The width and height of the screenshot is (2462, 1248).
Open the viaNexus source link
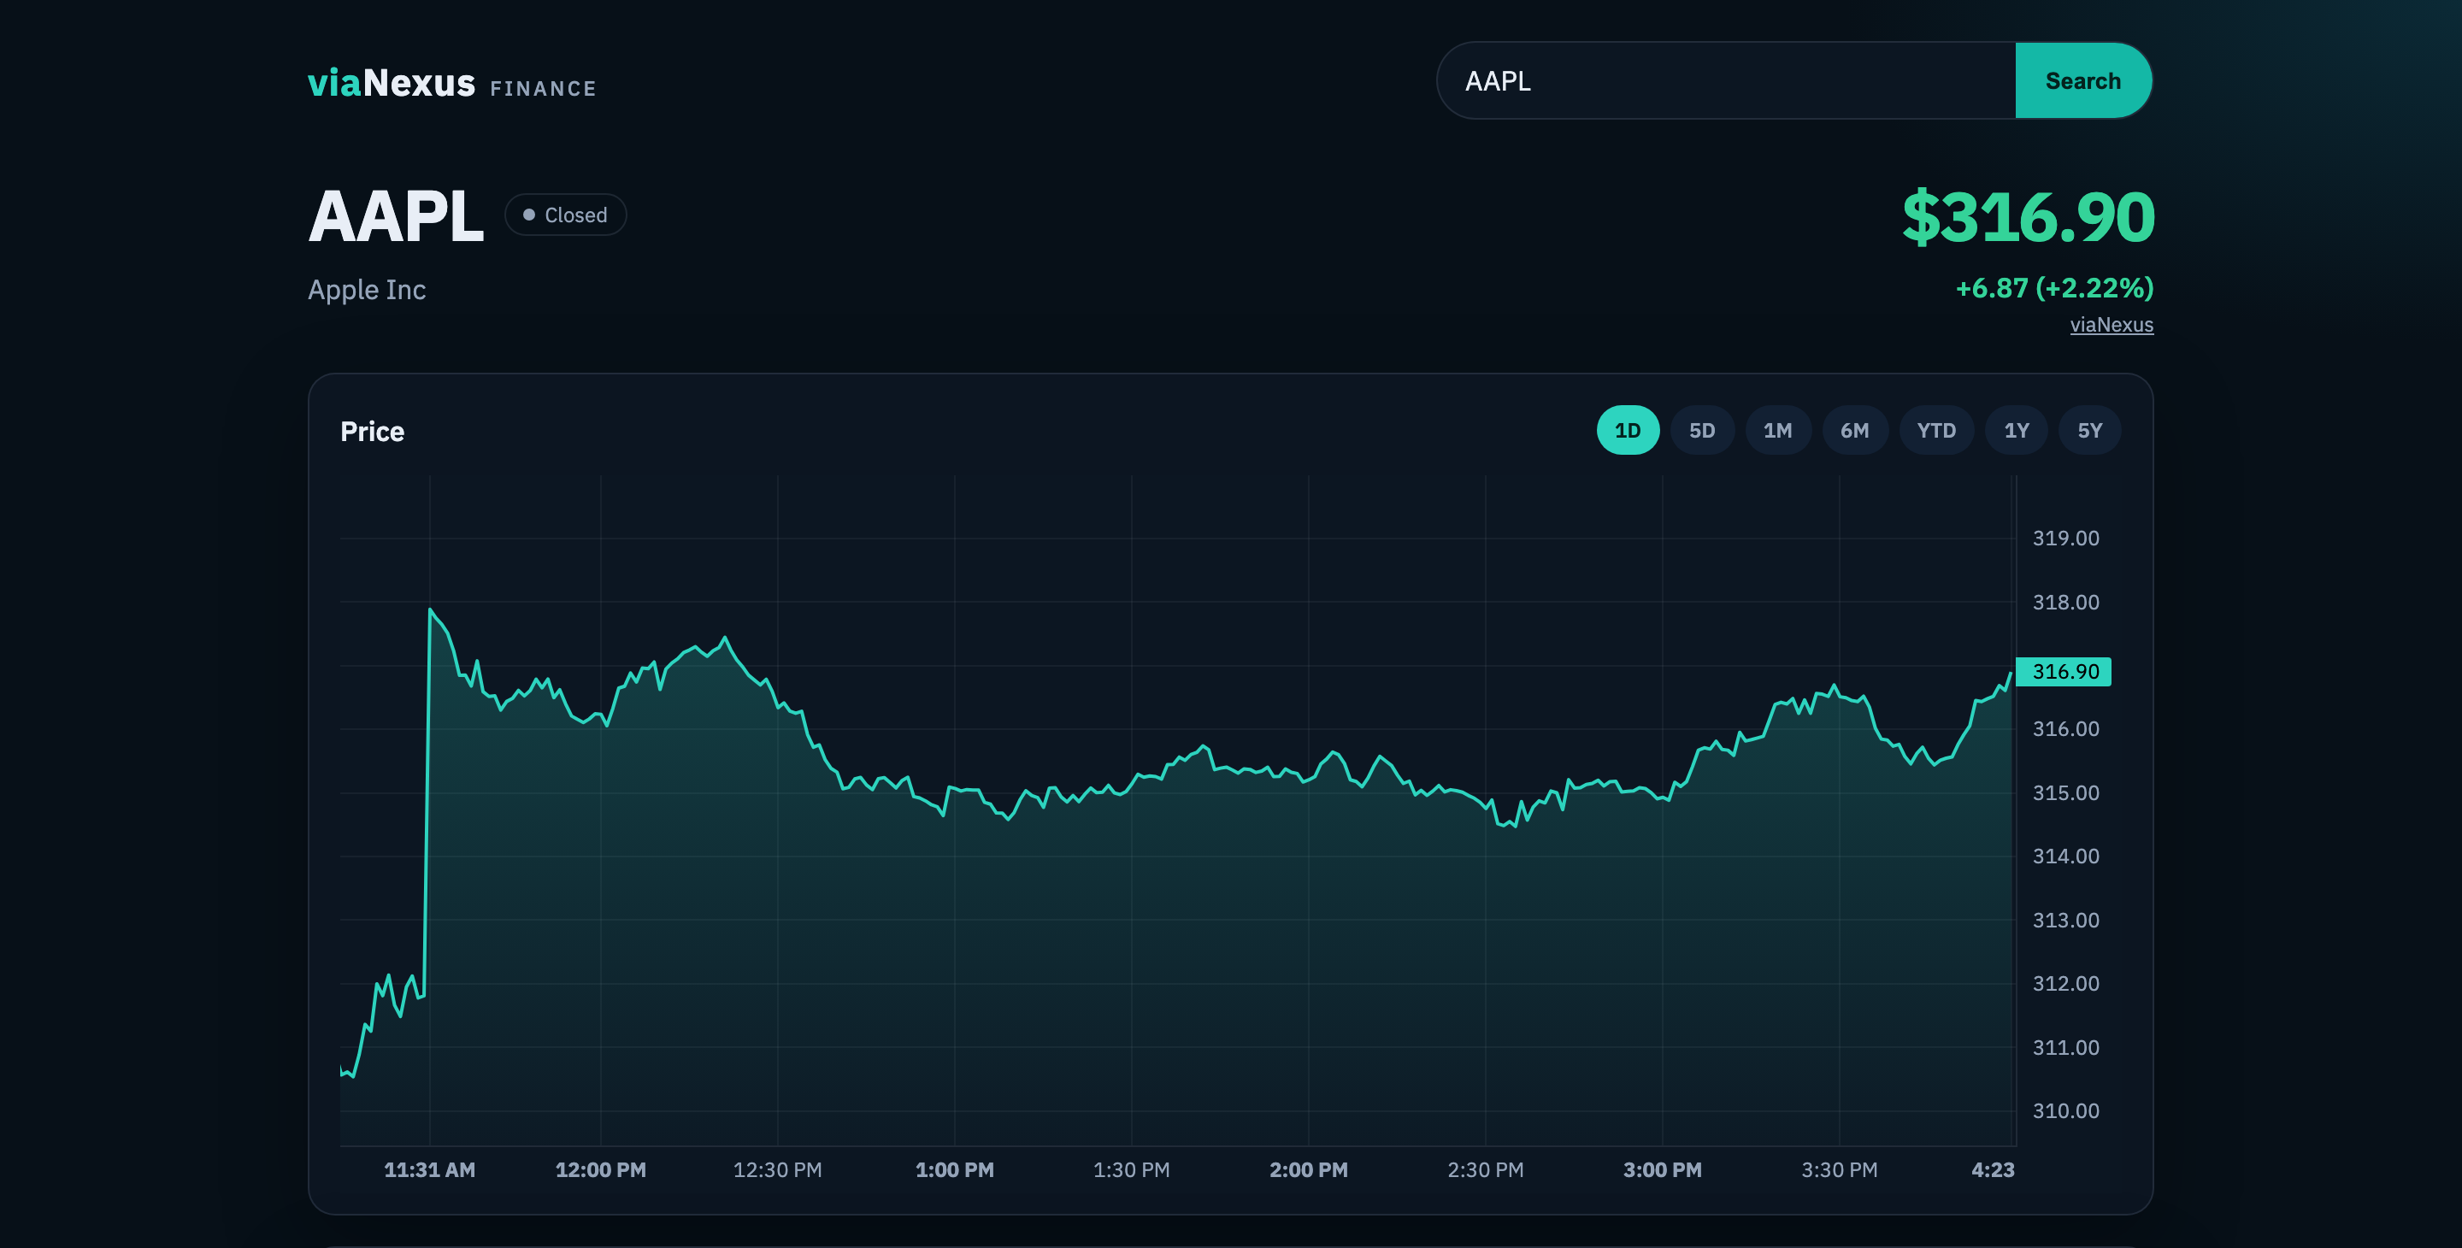coord(2112,325)
